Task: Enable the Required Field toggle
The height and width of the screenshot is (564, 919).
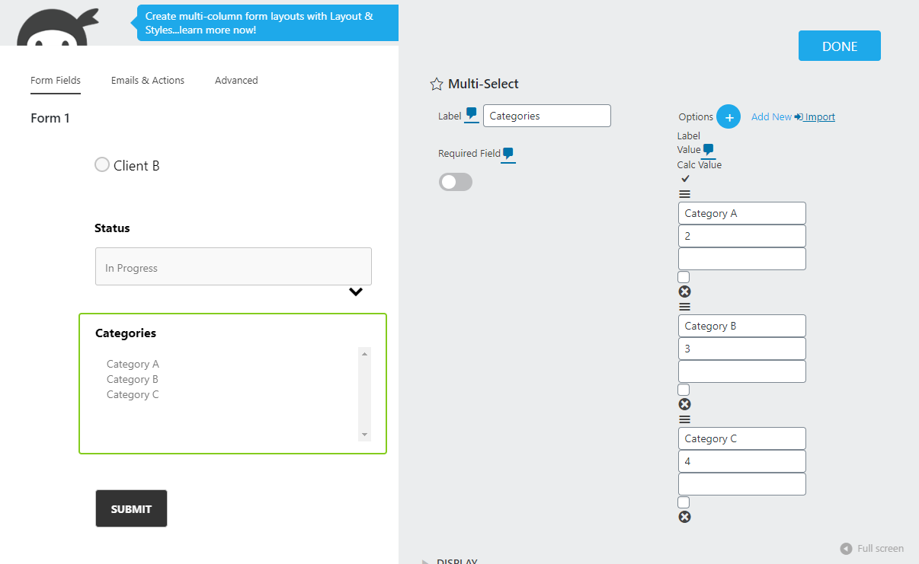Action: (x=456, y=182)
